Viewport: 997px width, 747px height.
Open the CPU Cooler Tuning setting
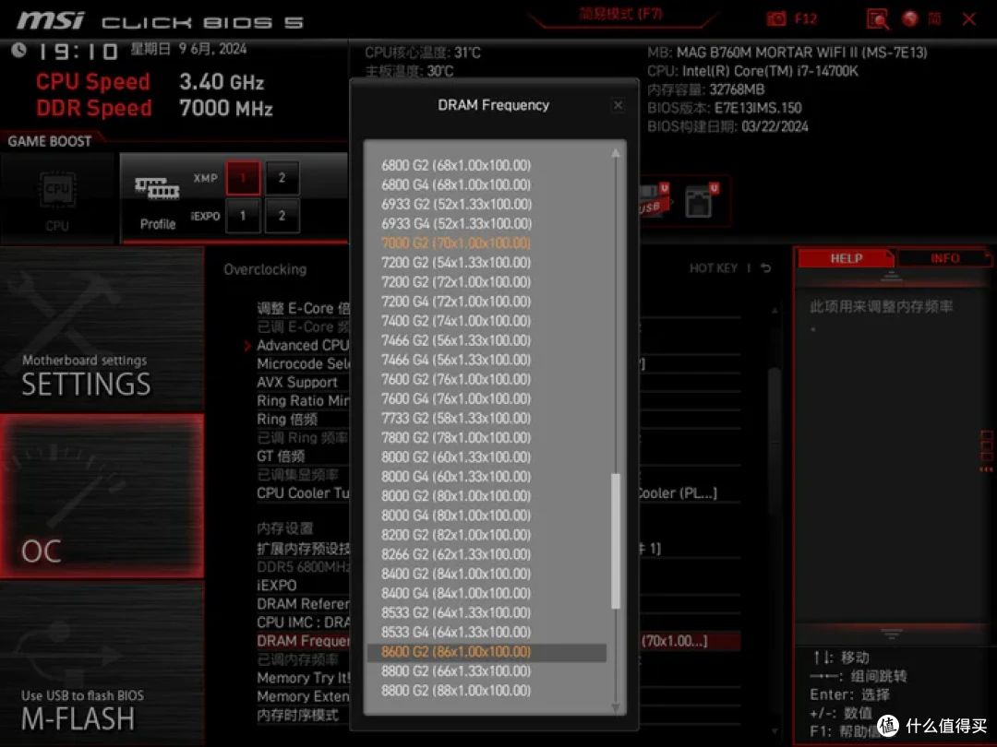(303, 492)
